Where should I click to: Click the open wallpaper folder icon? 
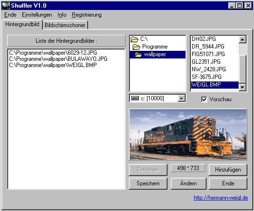(x=138, y=55)
